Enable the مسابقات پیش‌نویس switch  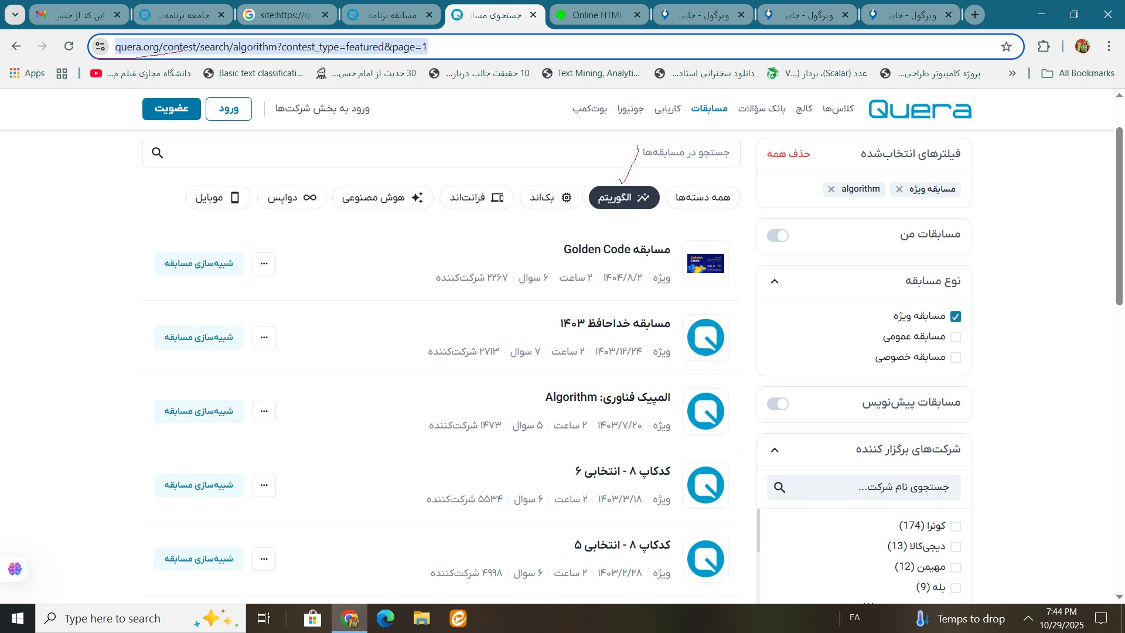(x=778, y=404)
